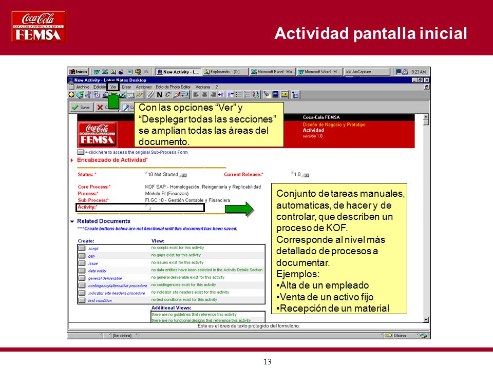Open the Status dropdown arrow
The image size is (493, 369).
(x=184, y=175)
